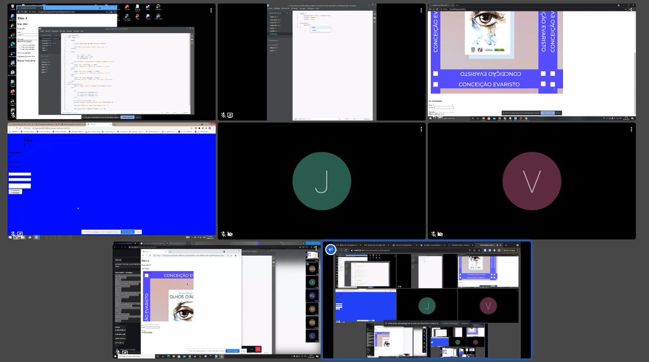This screenshot has height=362, width=649.
Task: Click blue stop-sharing button in top-left tile
Action: 127,117
